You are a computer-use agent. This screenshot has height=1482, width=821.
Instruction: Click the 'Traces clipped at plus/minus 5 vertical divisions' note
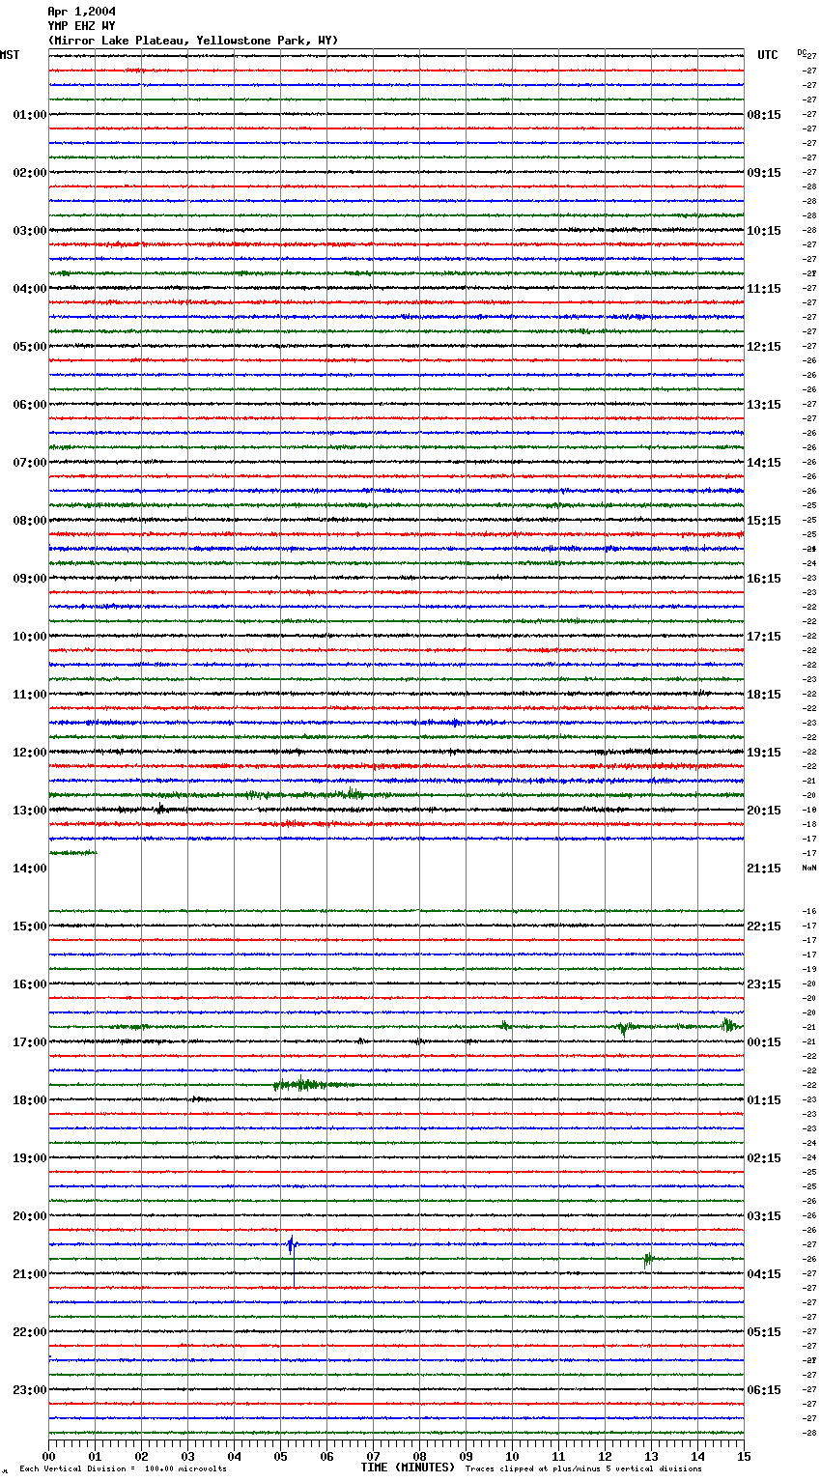(583, 1469)
